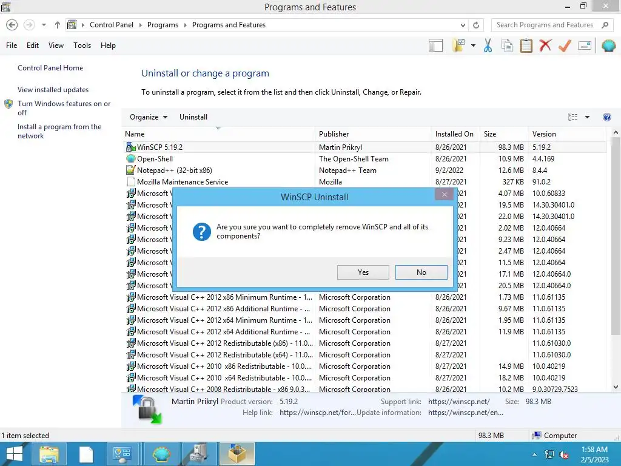The height and width of the screenshot is (466, 621).
Task: Open View installed updates link
Action: coord(53,90)
